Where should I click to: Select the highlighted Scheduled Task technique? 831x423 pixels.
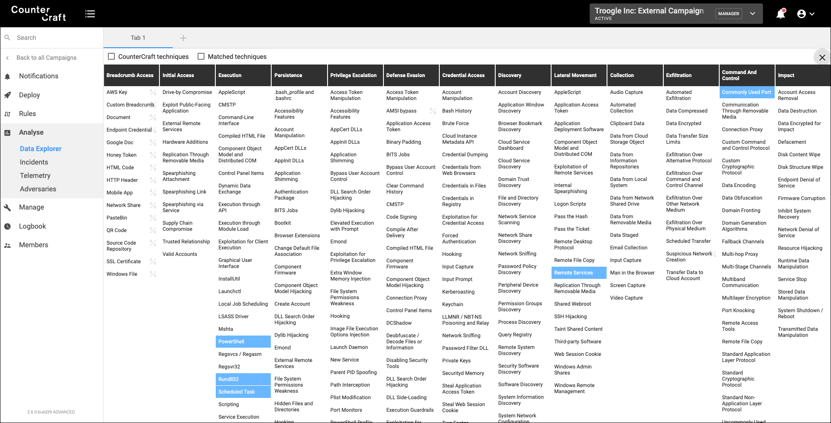pyautogui.click(x=243, y=392)
